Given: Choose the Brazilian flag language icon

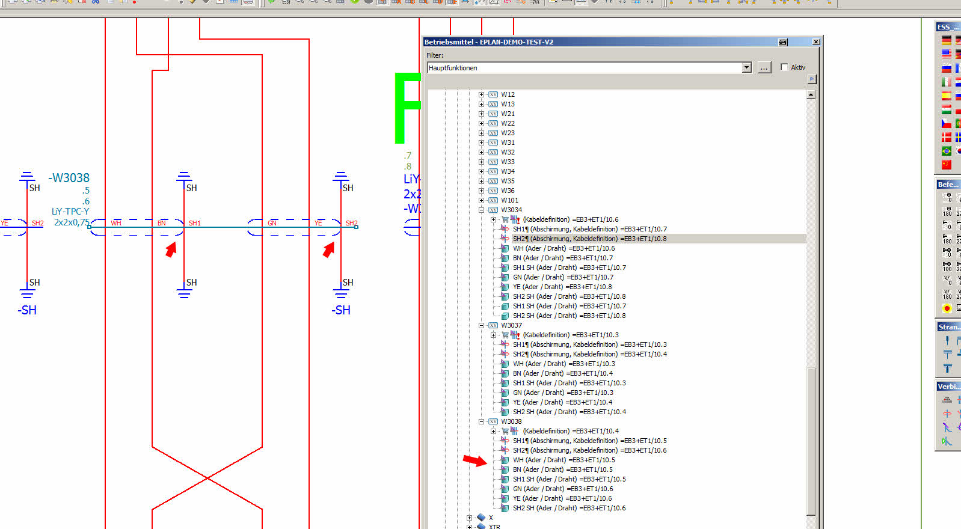Looking at the screenshot, I should [x=946, y=151].
